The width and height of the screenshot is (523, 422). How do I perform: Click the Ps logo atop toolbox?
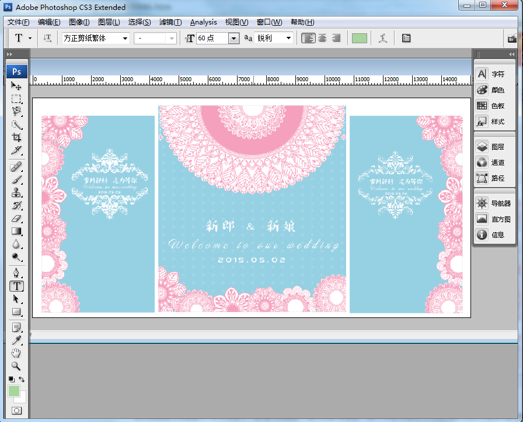[17, 71]
